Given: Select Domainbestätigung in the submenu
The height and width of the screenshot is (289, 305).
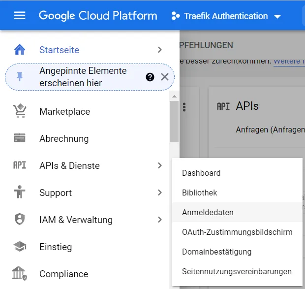Looking at the screenshot, I should (x=237, y=252).
